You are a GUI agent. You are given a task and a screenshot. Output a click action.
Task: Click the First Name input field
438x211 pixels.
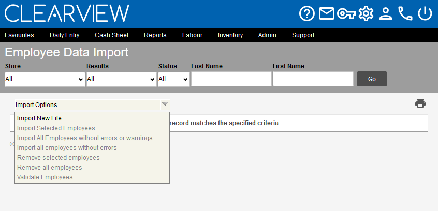click(x=313, y=79)
